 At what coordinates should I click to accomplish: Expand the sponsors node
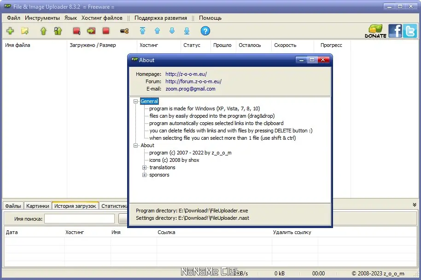144,175
